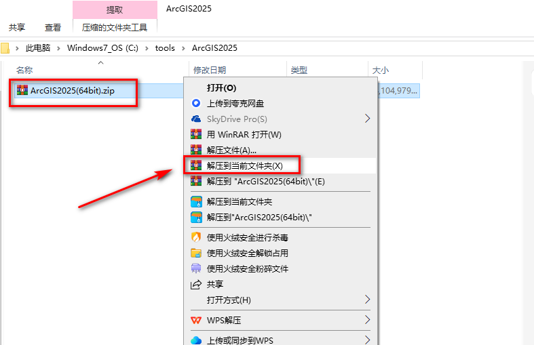534x345 pixels.
Task: Click the ArcGIS2025(64bit).zip file name
Action: [73, 91]
